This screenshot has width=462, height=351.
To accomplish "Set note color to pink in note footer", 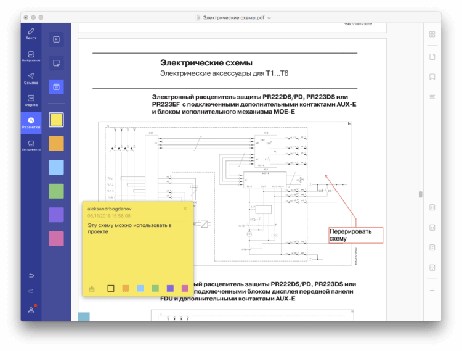I will coord(185,288).
